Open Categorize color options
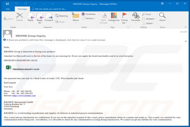The image size is (190, 127). tap(114, 18)
